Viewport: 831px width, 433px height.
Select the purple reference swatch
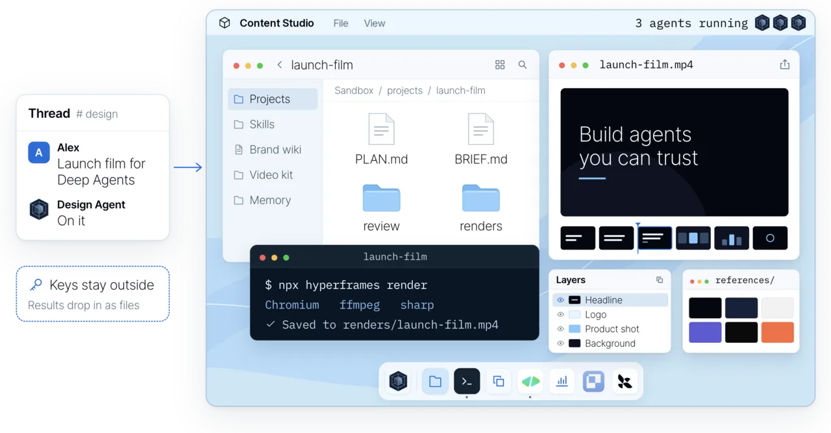point(705,332)
